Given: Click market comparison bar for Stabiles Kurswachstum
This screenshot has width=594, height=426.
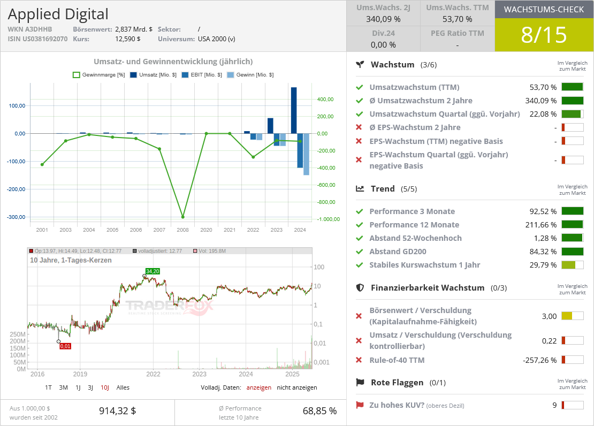Looking at the screenshot, I should (573, 265).
